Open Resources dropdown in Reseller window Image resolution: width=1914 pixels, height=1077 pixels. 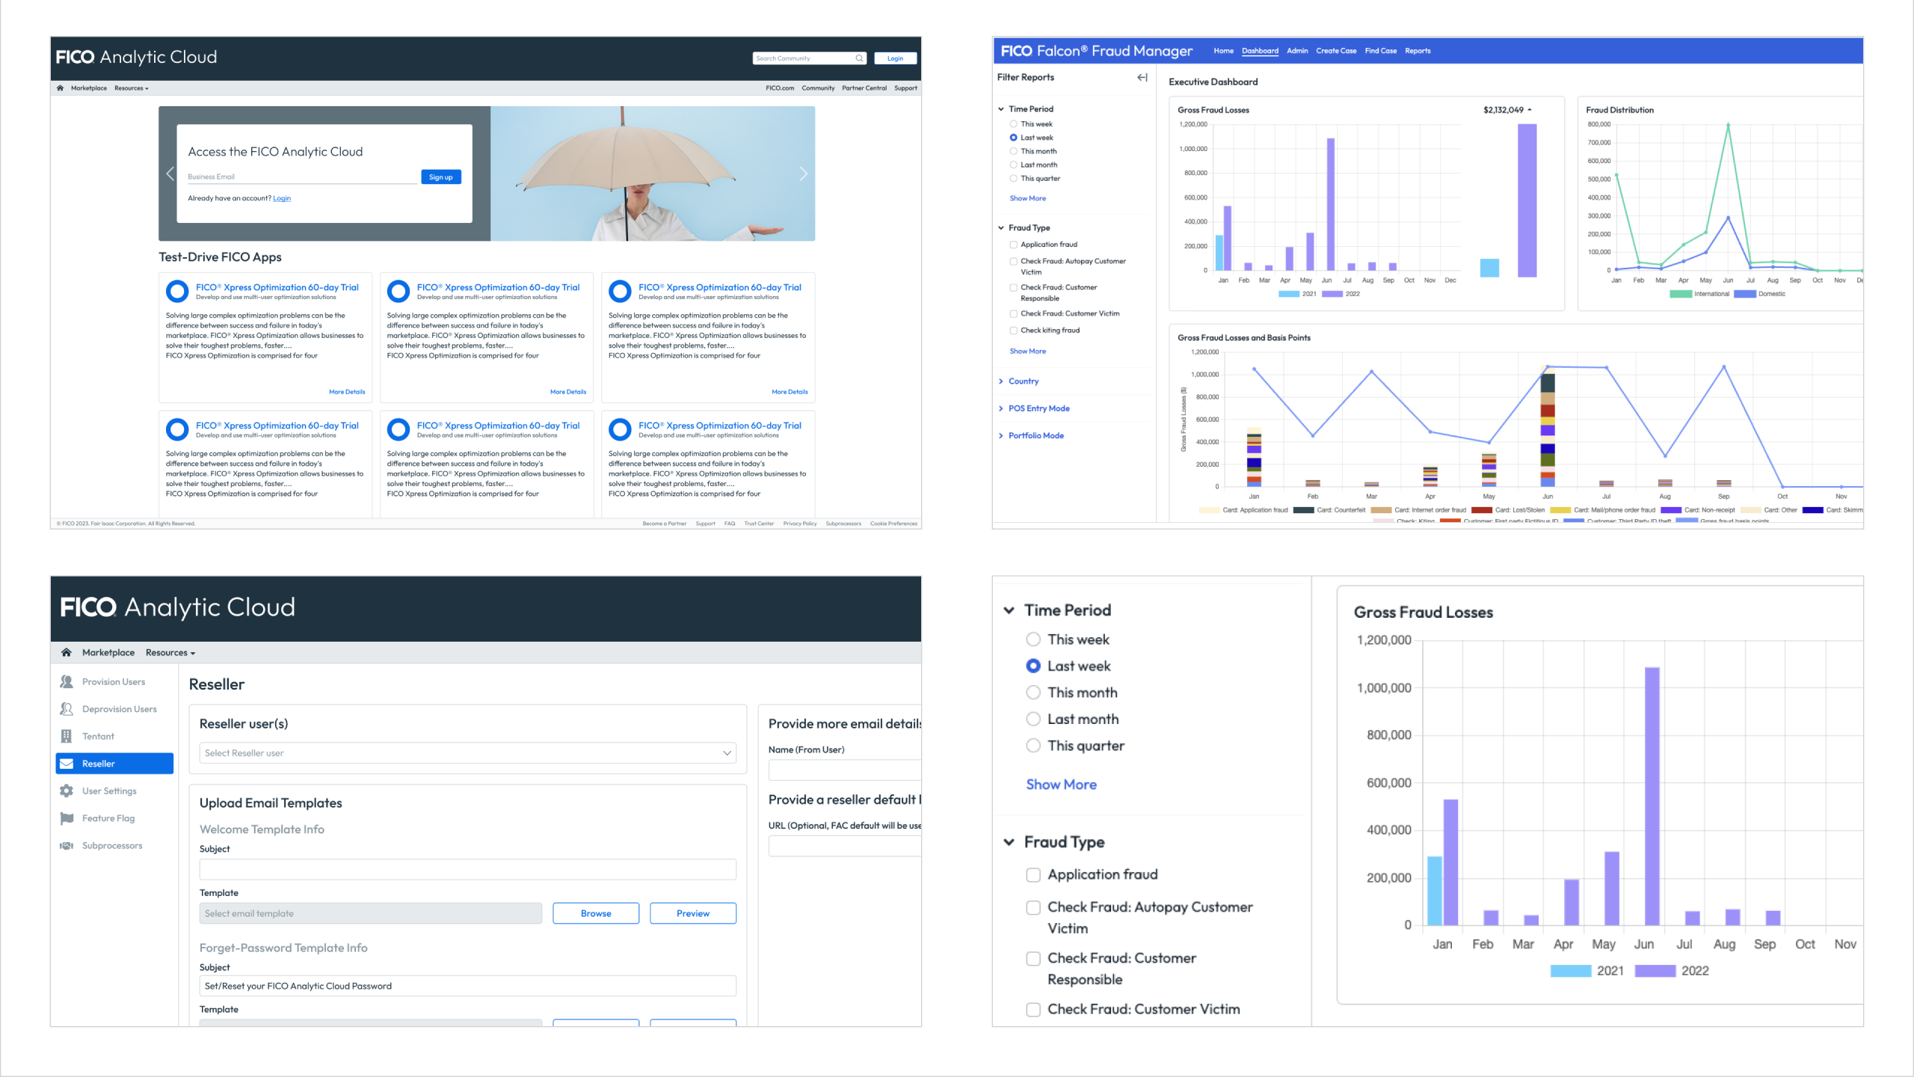(x=170, y=652)
